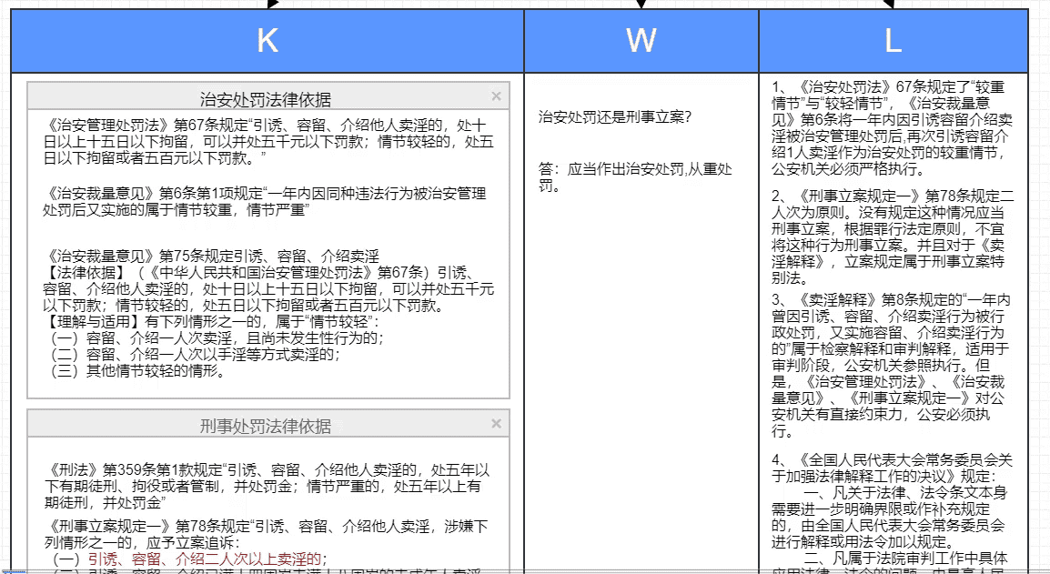Click the 刑事处罚法律依据 panel title bar

pos(266,427)
